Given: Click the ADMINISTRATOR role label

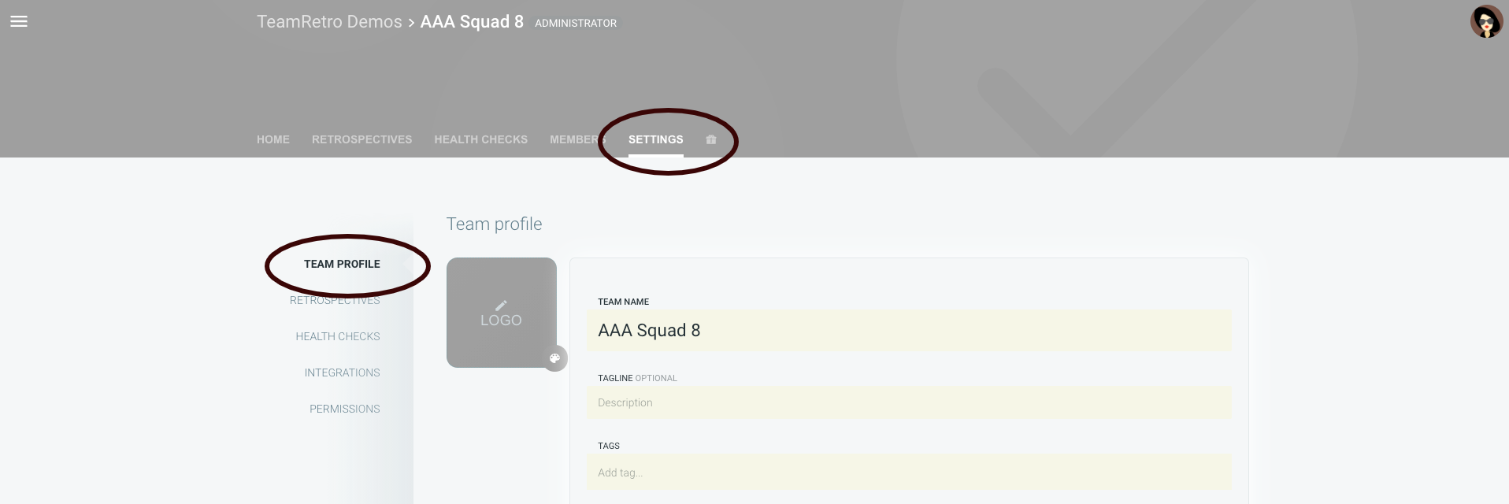Looking at the screenshot, I should (x=576, y=24).
